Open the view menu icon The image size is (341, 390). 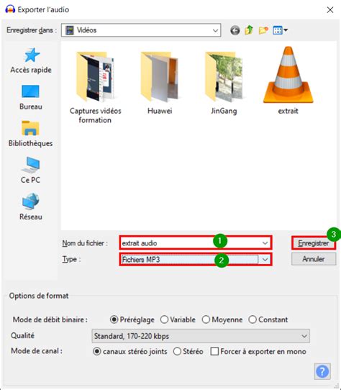pyautogui.click(x=280, y=30)
